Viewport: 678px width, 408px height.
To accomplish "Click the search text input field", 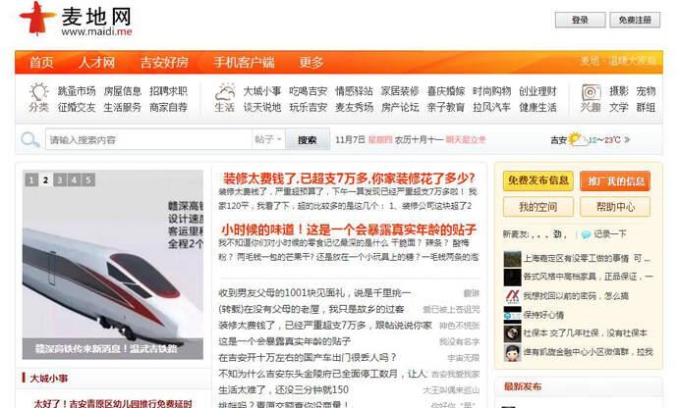I will tap(147, 139).
